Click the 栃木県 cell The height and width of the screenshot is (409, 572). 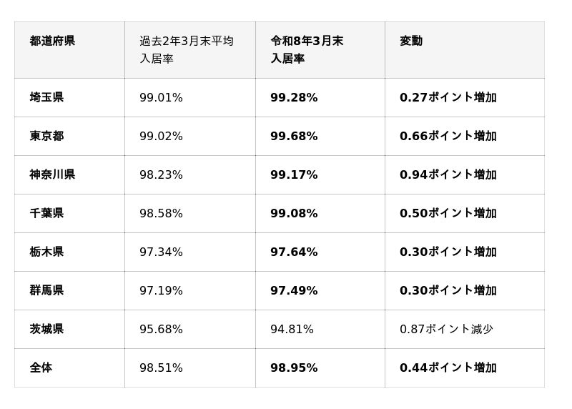point(47,252)
